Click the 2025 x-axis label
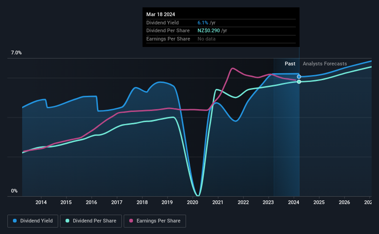The image size is (379, 234). (319, 202)
